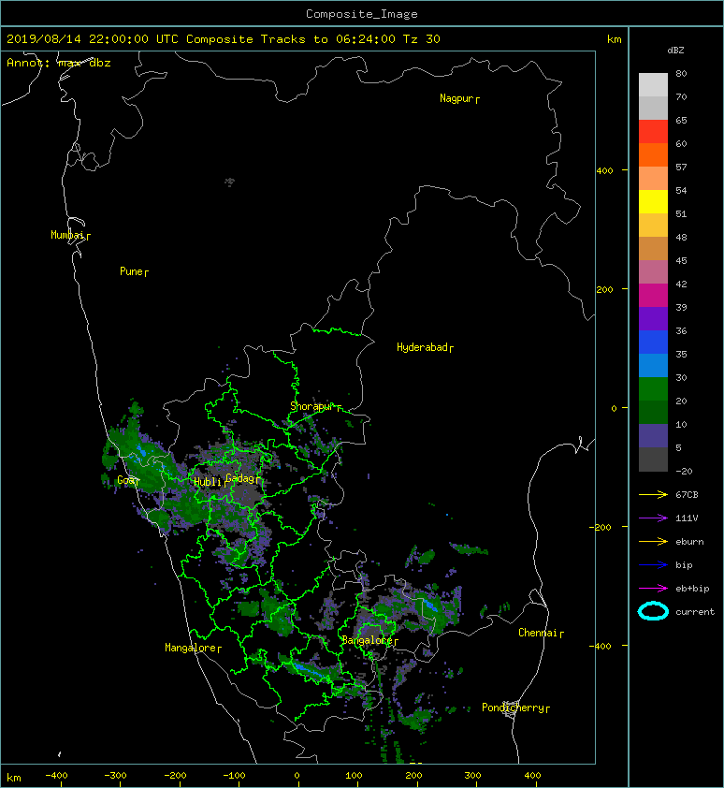Image resolution: width=724 pixels, height=788 pixels.
Task: Click the Bangalore city label
Action: tap(367, 640)
